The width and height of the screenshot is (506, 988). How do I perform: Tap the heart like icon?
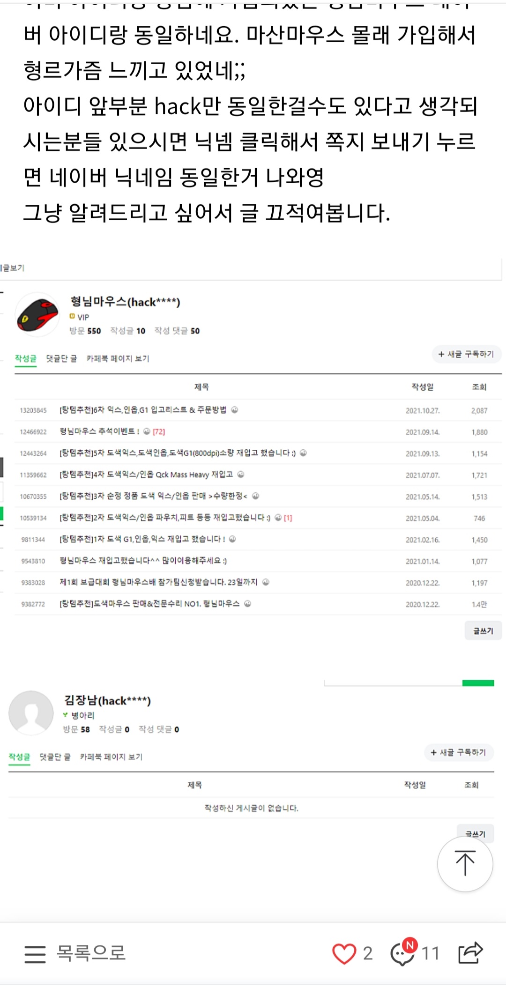point(344,953)
